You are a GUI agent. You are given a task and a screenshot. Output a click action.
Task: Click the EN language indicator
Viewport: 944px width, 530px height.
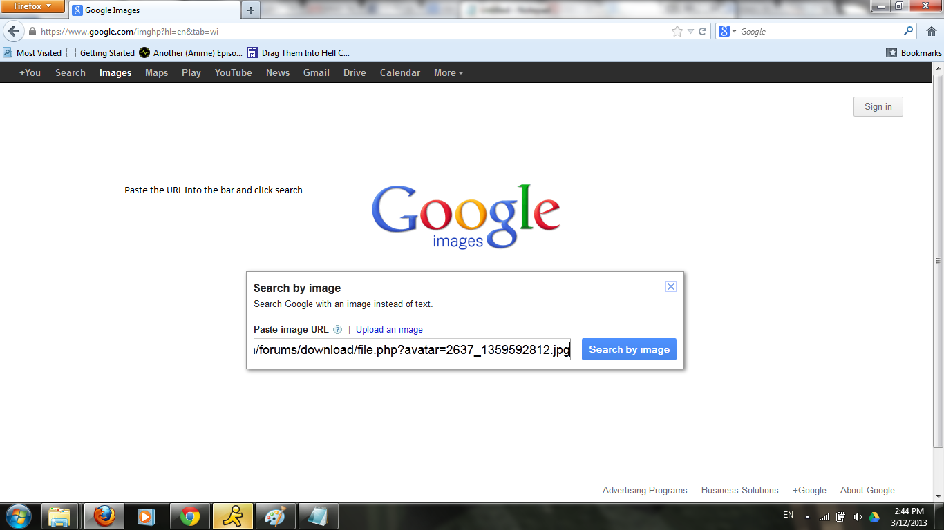(788, 515)
